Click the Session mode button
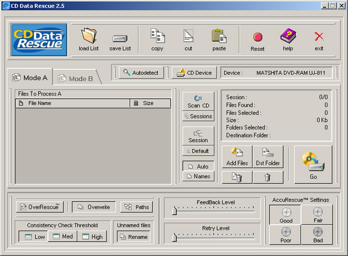Image resolution: width=348 pixels, height=256 pixels. (x=198, y=136)
